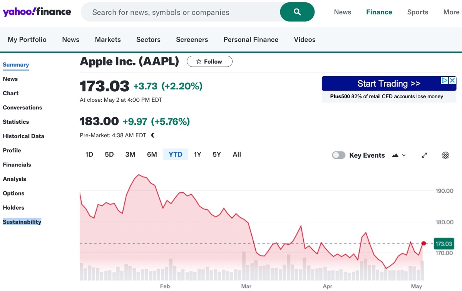
Task: Open the Screeners menu
Action: click(192, 40)
